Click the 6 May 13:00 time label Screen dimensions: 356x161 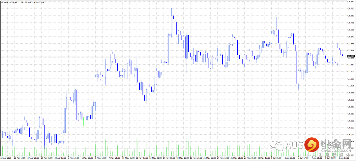point(101,157)
